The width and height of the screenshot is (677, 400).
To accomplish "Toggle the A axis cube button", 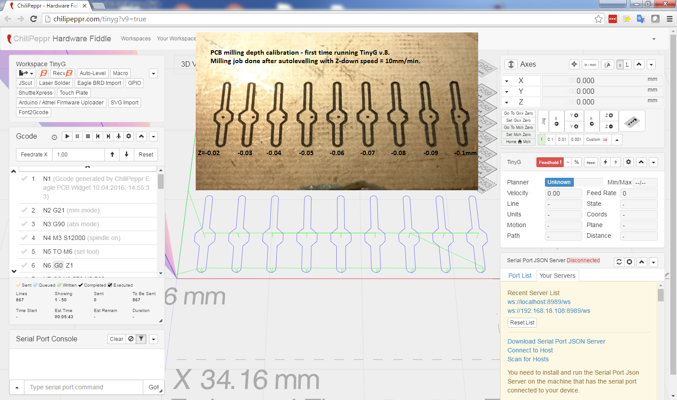I will click(608, 65).
